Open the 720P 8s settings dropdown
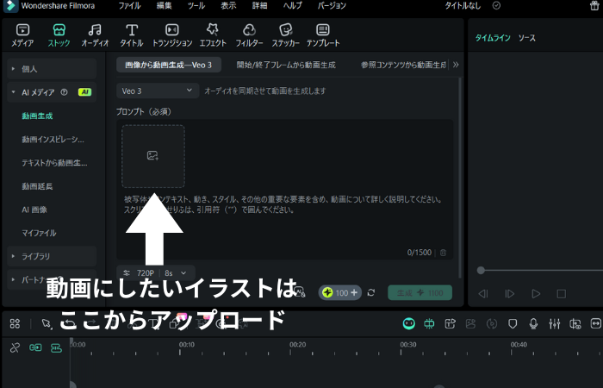The image size is (603, 388). [156, 273]
